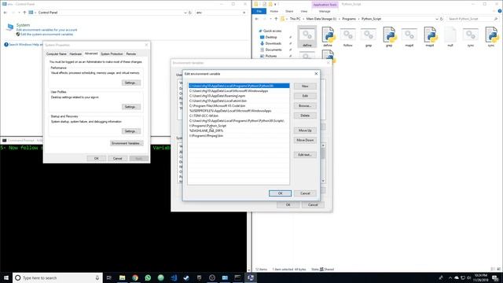Image resolution: width=503 pixels, height=283 pixels.
Task: Open Task View on the taskbar
Action: (x=109, y=277)
